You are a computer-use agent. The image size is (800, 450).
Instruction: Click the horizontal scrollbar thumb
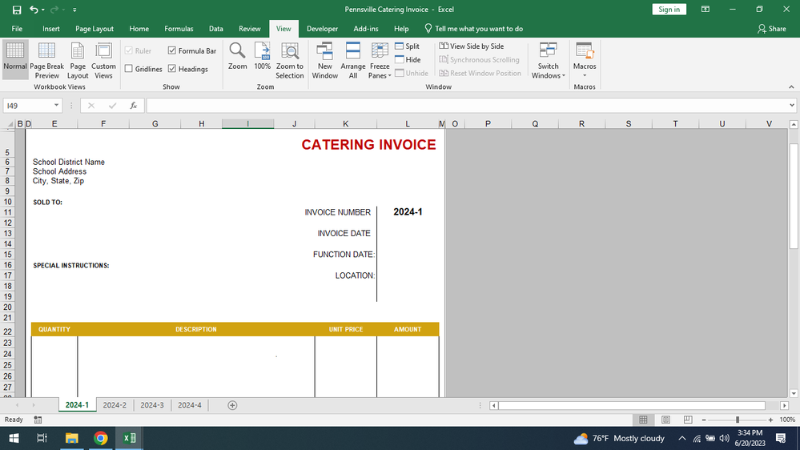[632, 405]
